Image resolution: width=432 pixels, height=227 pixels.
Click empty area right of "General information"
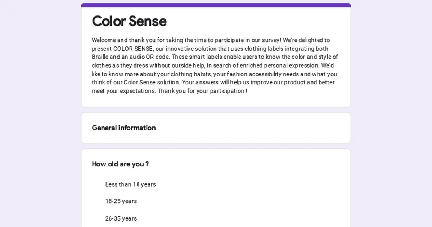[252, 128]
